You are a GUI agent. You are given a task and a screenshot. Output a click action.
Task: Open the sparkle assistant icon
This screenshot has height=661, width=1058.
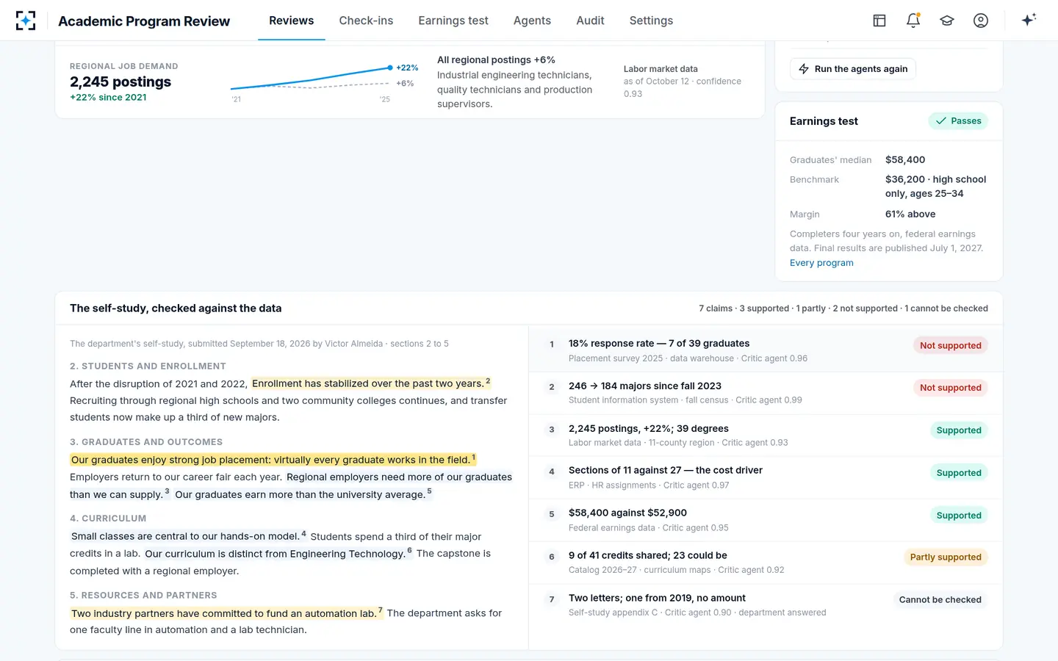point(1029,21)
